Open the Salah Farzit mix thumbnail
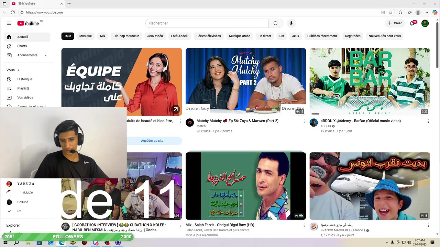This screenshot has height=247, width=440. (x=246, y=186)
